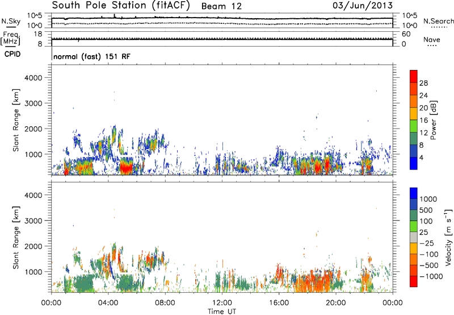
Task: Click the 16 tick on Power colorbar
Action: (423, 121)
